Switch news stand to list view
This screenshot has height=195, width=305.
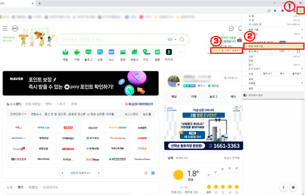(146, 173)
